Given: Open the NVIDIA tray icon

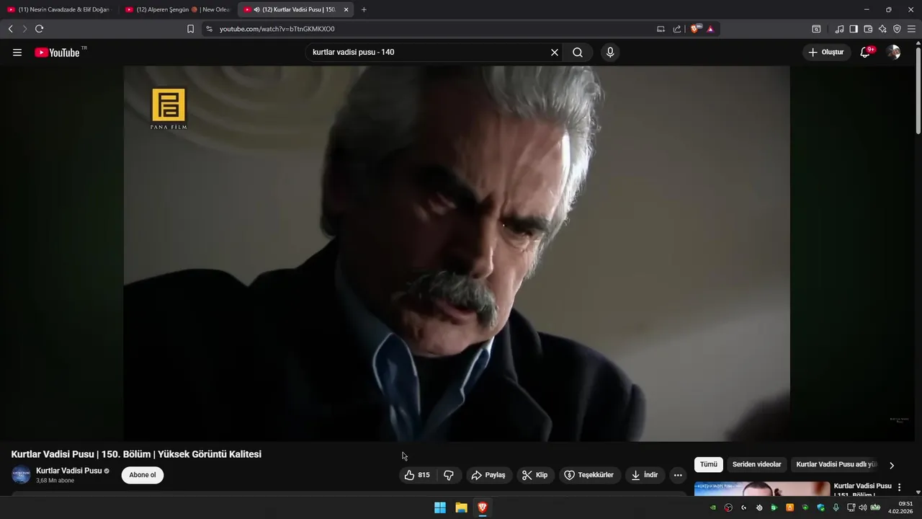Looking at the screenshot, I should point(713,507).
